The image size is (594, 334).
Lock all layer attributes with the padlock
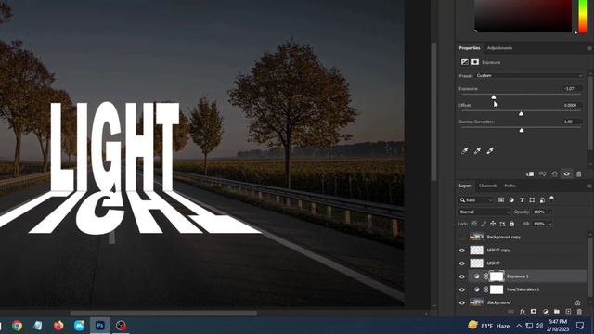coord(511,224)
